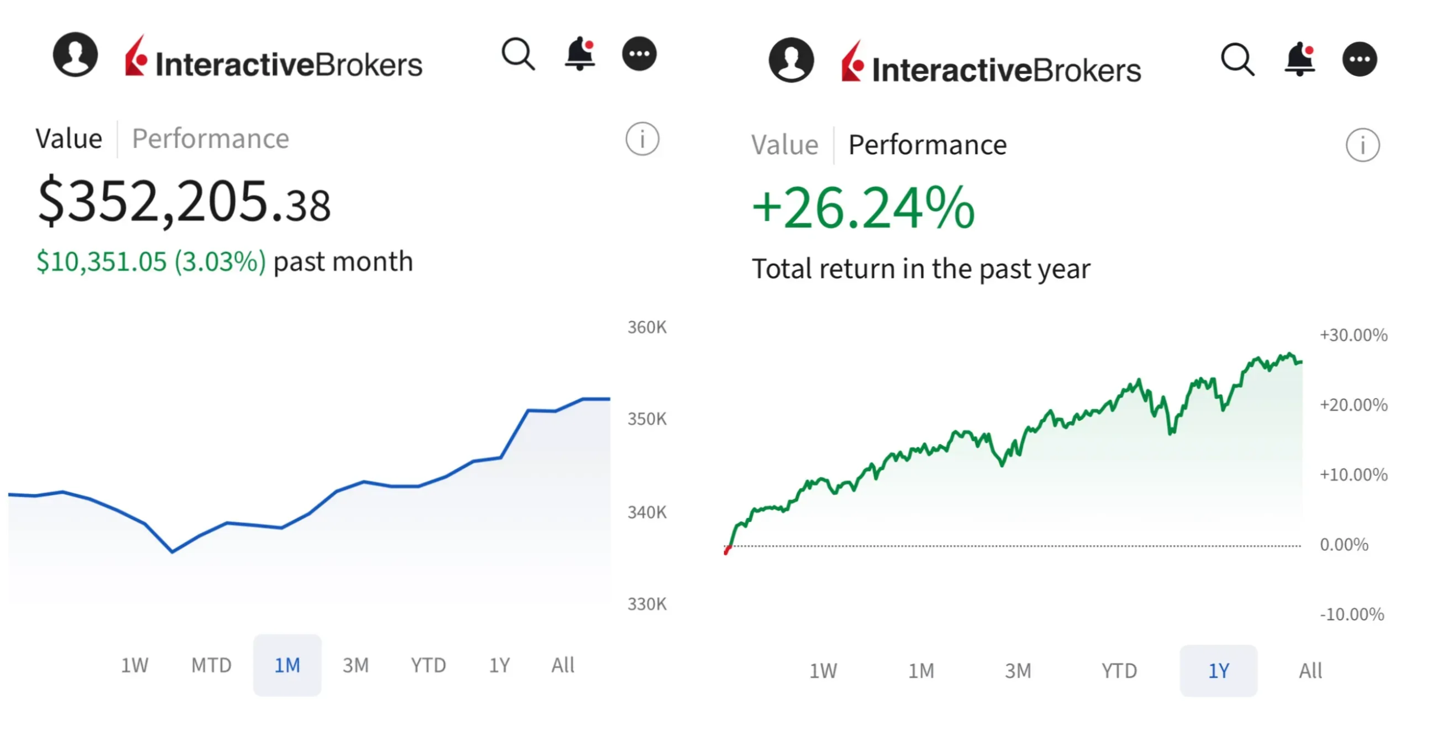The width and height of the screenshot is (1447, 742).
Task: Open the three-dot menu on left panel
Action: tap(639, 54)
